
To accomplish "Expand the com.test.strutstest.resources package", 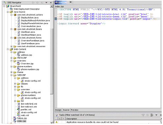I will [11, 46].
